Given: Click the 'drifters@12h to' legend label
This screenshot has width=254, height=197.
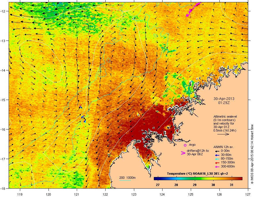Looking at the screenshot, I should 198,151.
